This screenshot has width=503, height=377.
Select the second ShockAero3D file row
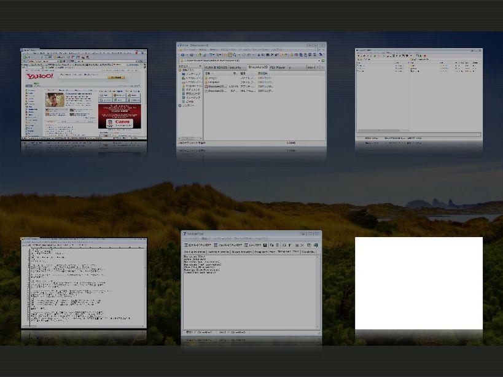click(x=238, y=91)
